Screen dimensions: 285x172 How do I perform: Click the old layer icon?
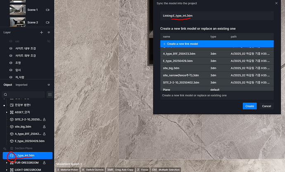pos(11,41)
